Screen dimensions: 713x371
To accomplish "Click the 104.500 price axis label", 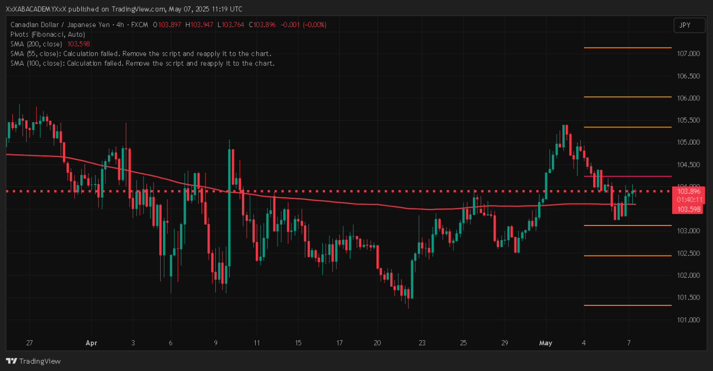I will coord(687,165).
